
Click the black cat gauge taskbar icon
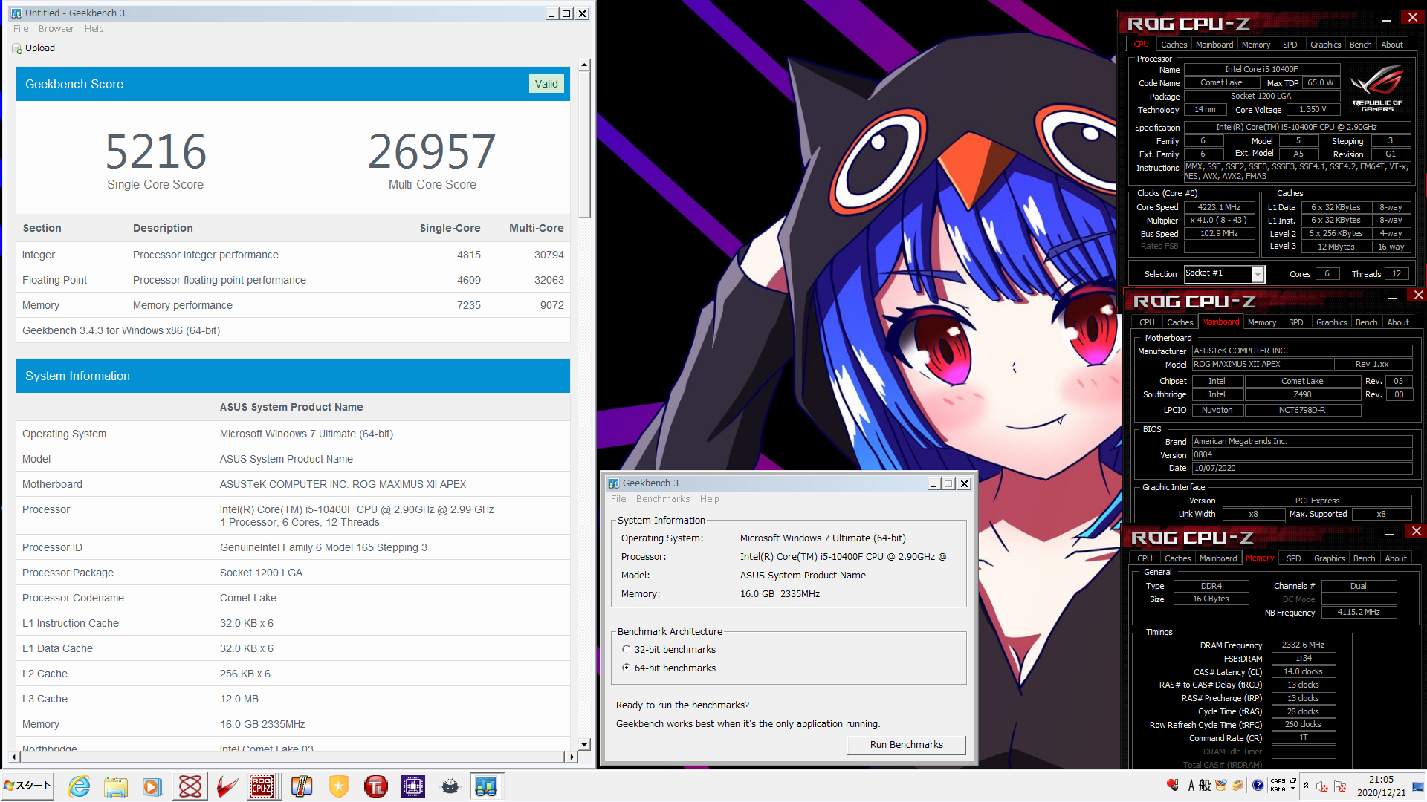click(x=450, y=786)
